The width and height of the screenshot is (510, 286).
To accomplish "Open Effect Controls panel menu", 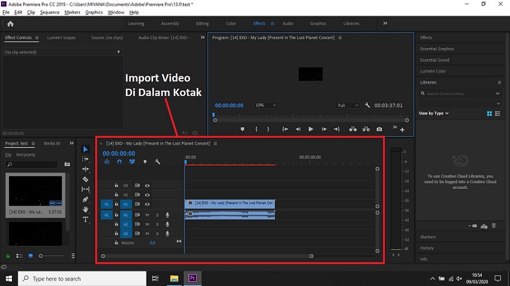I will tap(37, 38).
